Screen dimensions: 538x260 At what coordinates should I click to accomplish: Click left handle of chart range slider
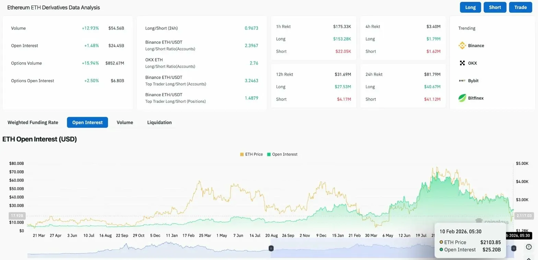point(271,248)
